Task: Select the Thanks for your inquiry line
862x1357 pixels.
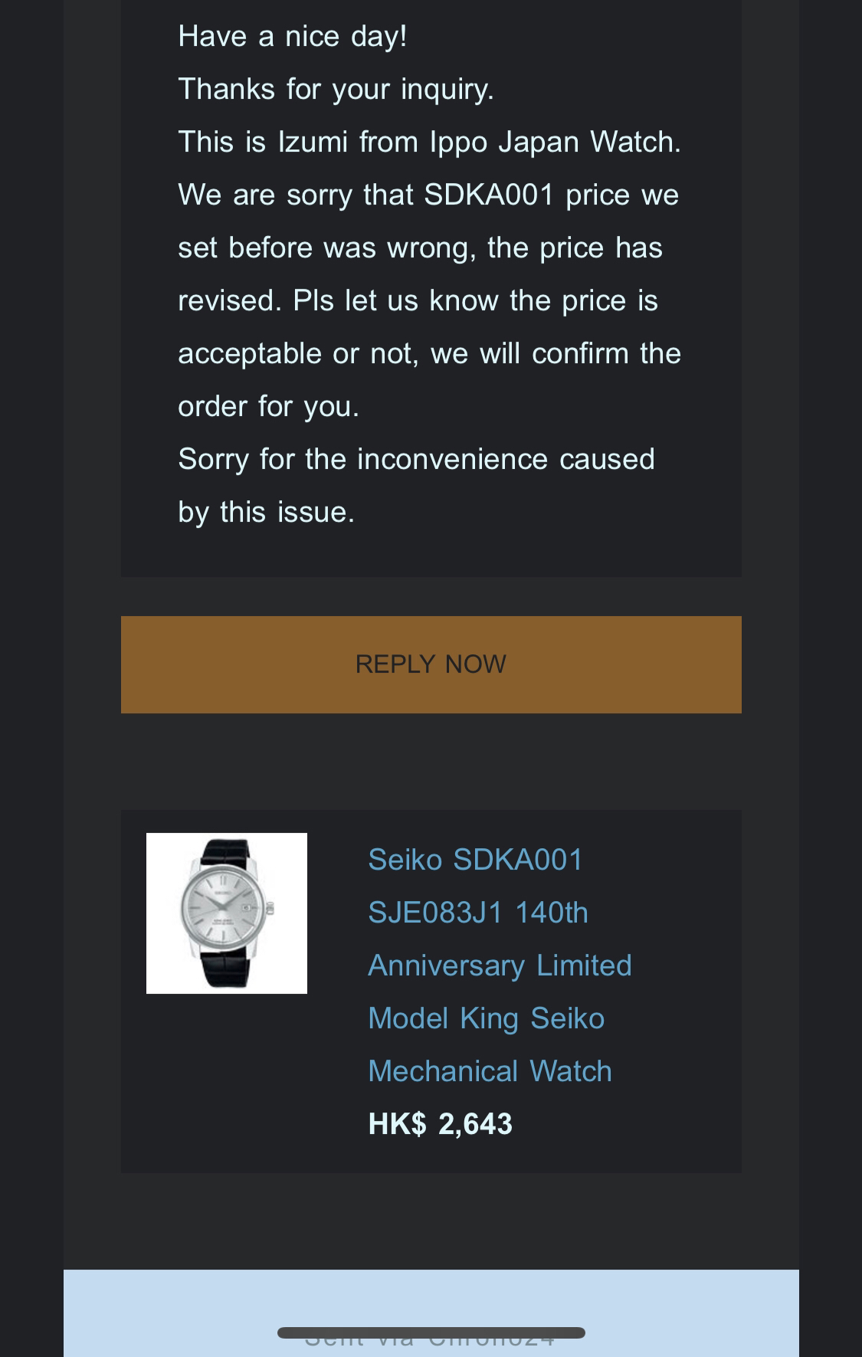Action: (x=336, y=89)
